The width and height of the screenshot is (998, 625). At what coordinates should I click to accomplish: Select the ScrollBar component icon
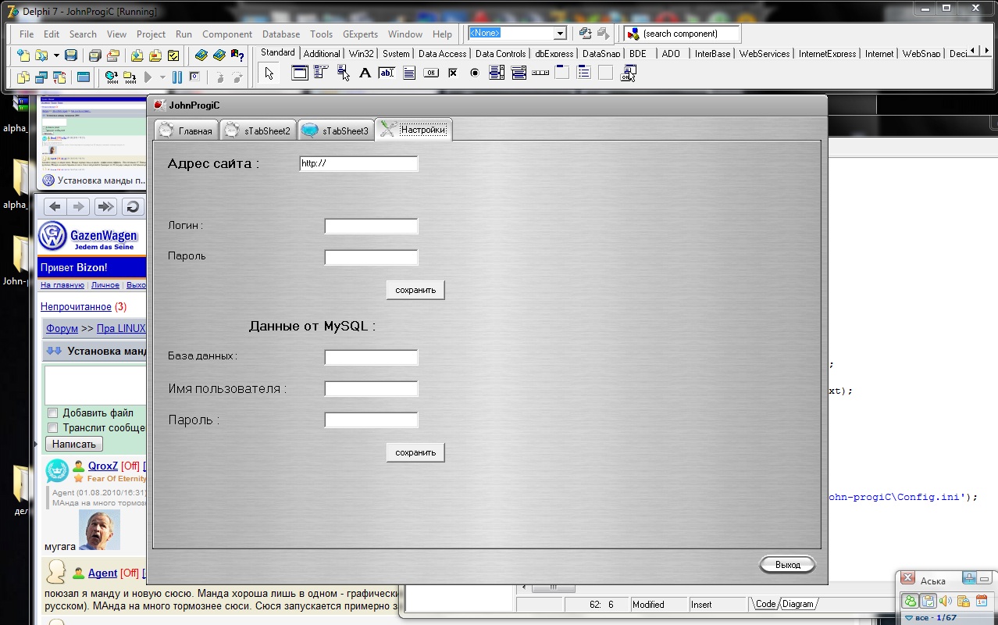[540, 73]
